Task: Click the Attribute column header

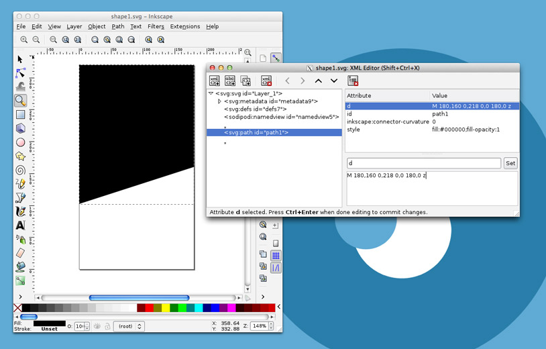Action: coord(387,95)
